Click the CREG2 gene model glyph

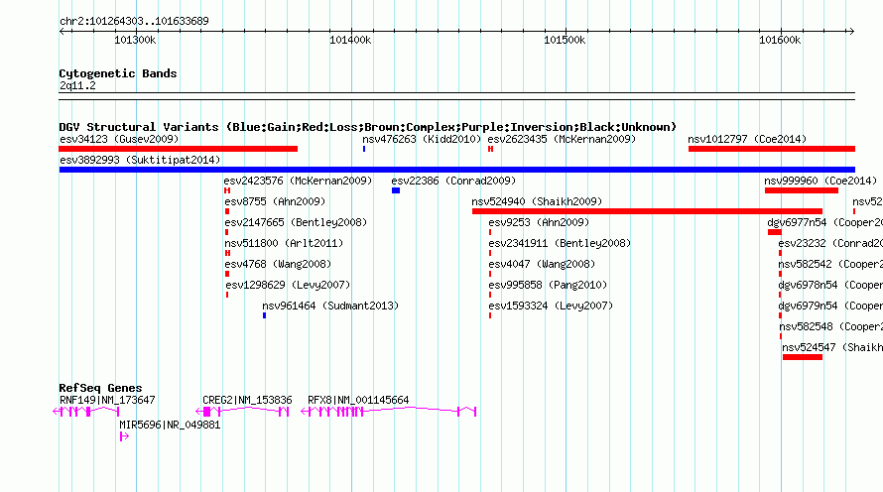coord(242,412)
